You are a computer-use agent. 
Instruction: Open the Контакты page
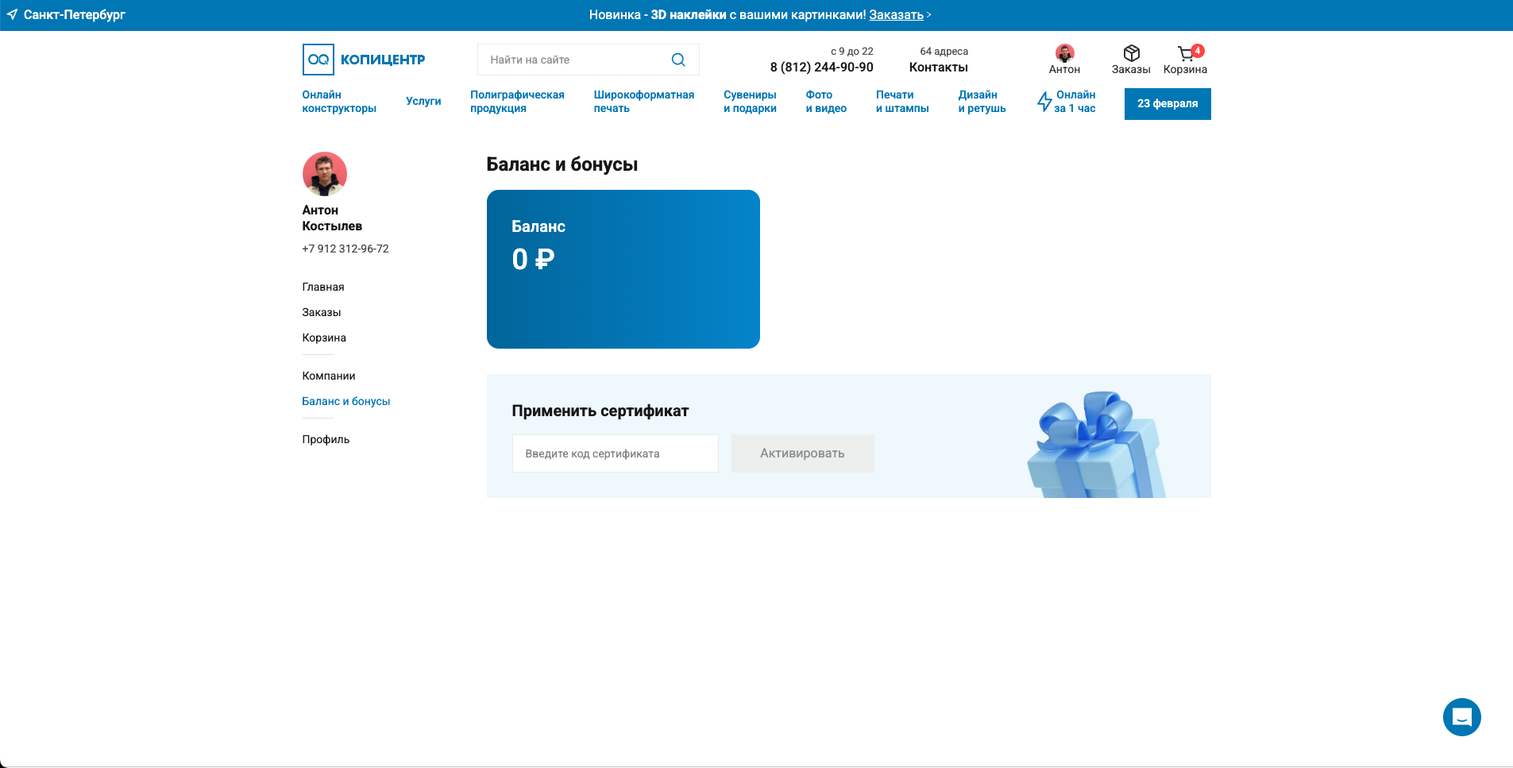(938, 67)
